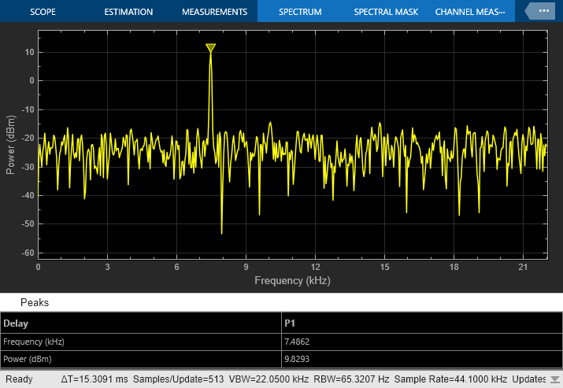The image size is (563, 388).
Task: Click the Frequency (kHz) x-axis label
Action: pos(293,281)
